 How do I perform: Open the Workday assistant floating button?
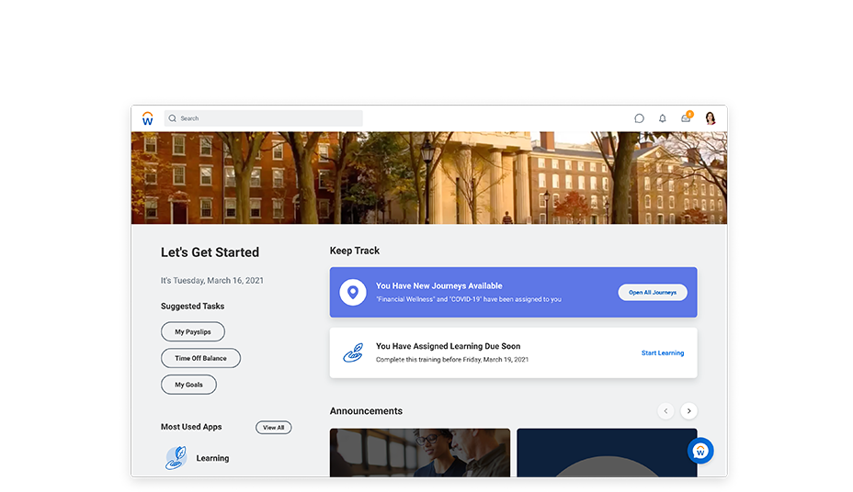click(700, 451)
